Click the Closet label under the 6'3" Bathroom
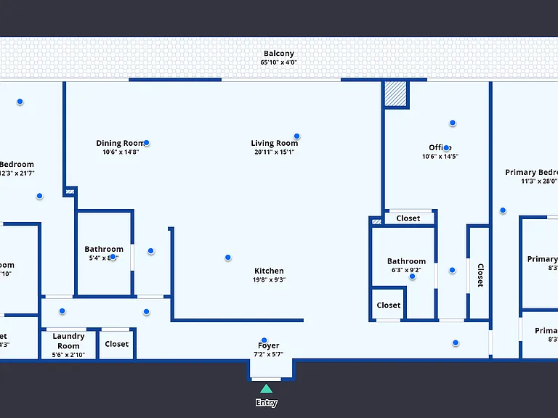Image resolution: width=558 pixels, height=418 pixels. point(389,305)
